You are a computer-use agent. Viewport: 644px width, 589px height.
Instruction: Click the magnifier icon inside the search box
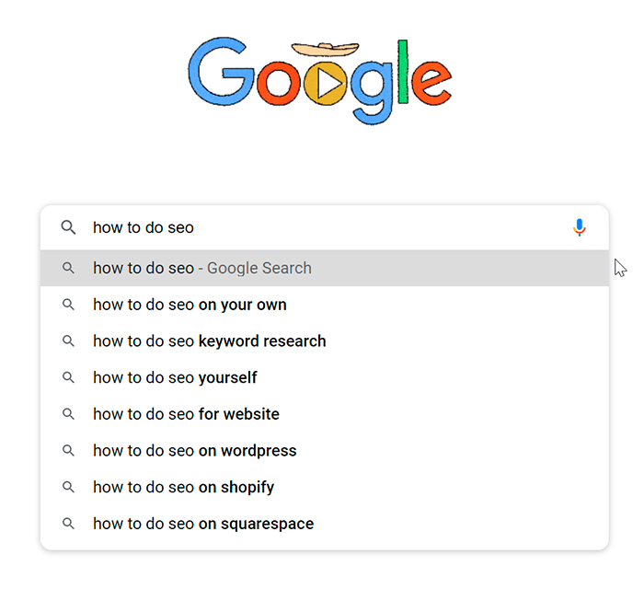[68, 227]
